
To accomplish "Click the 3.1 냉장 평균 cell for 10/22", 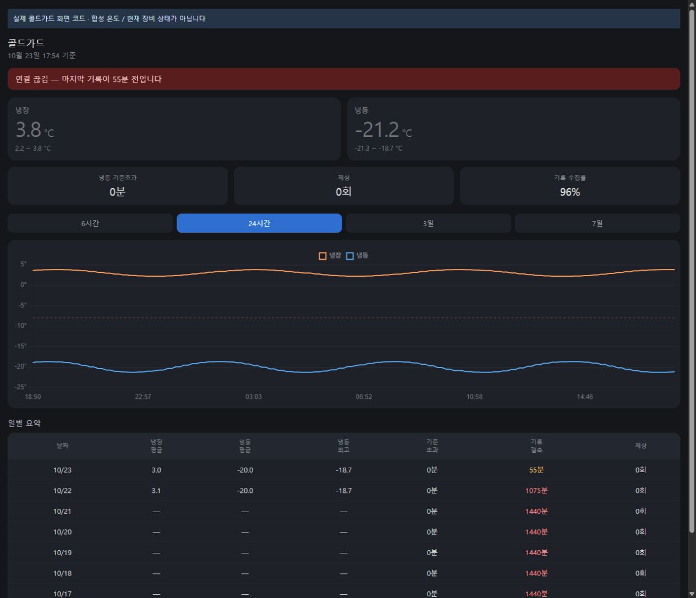I will tap(156, 491).
